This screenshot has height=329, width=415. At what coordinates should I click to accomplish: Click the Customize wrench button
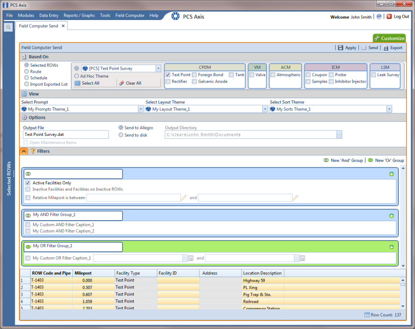pos(389,38)
